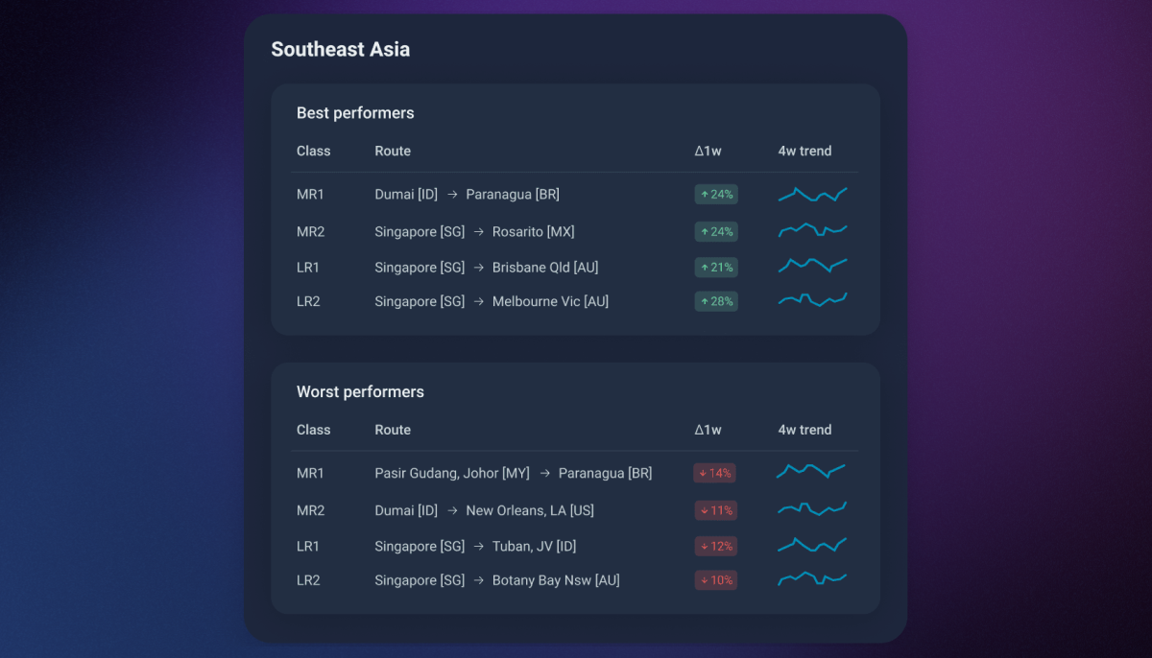The width and height of the screenshot is (1152, 658).
Task: Click the Class column header in Best performers
Action: pos(313,152)
